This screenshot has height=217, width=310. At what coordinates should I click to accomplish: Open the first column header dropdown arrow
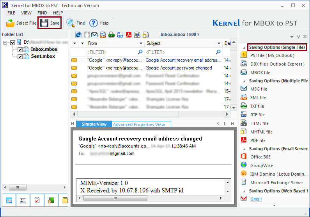coord(74,43)
